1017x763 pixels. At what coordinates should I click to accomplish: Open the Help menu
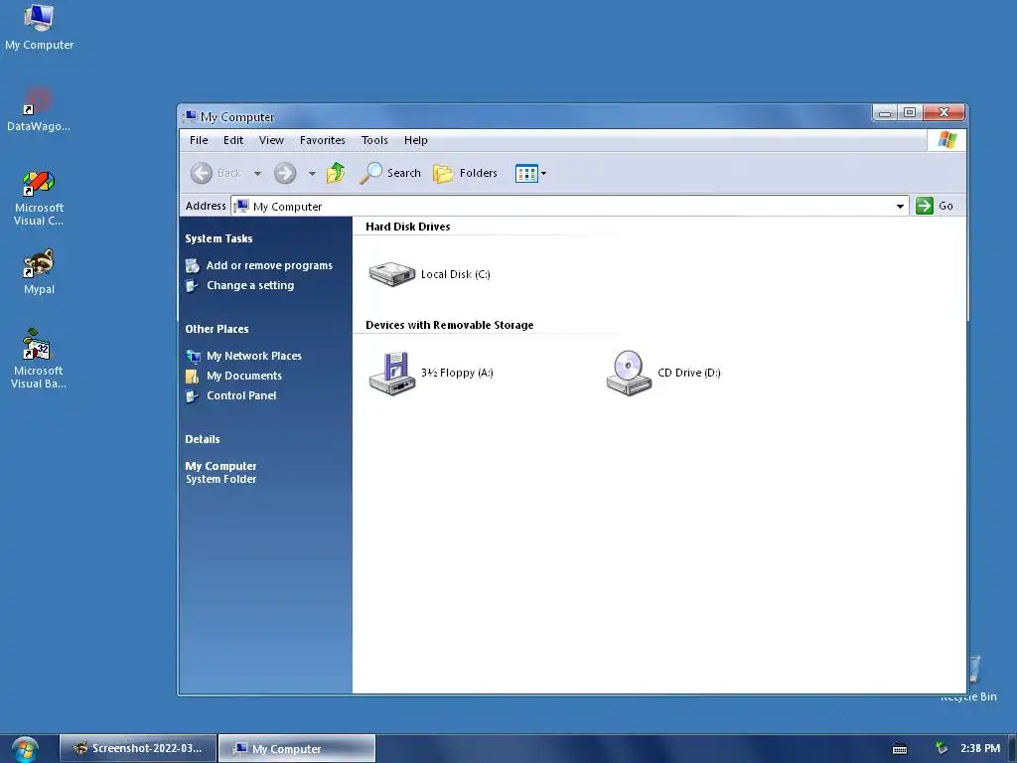(416, 140)
